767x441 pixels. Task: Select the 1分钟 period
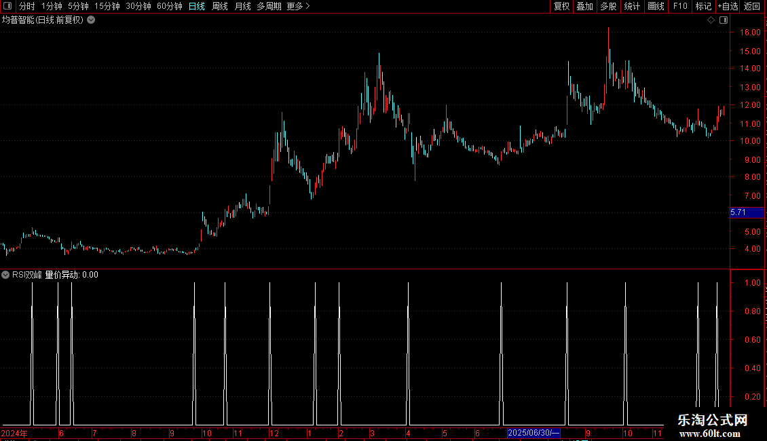(52, 6)
